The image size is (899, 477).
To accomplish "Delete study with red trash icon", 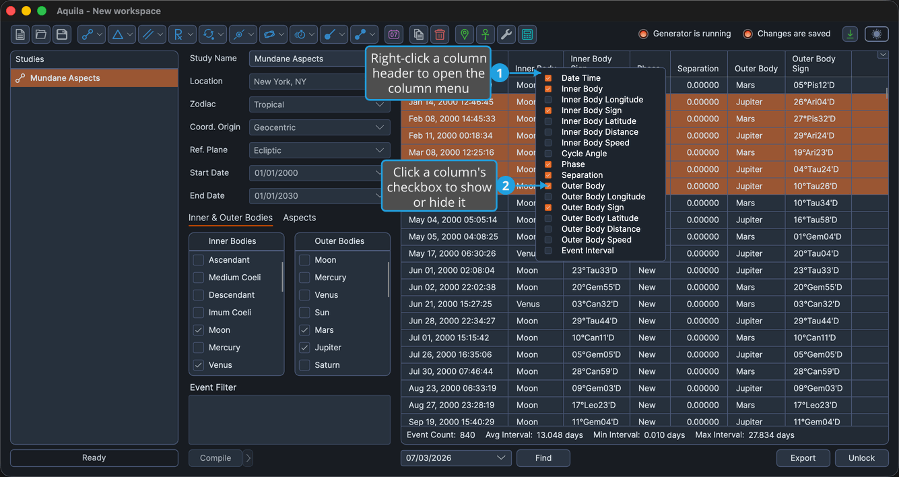I will coord(440,34).
